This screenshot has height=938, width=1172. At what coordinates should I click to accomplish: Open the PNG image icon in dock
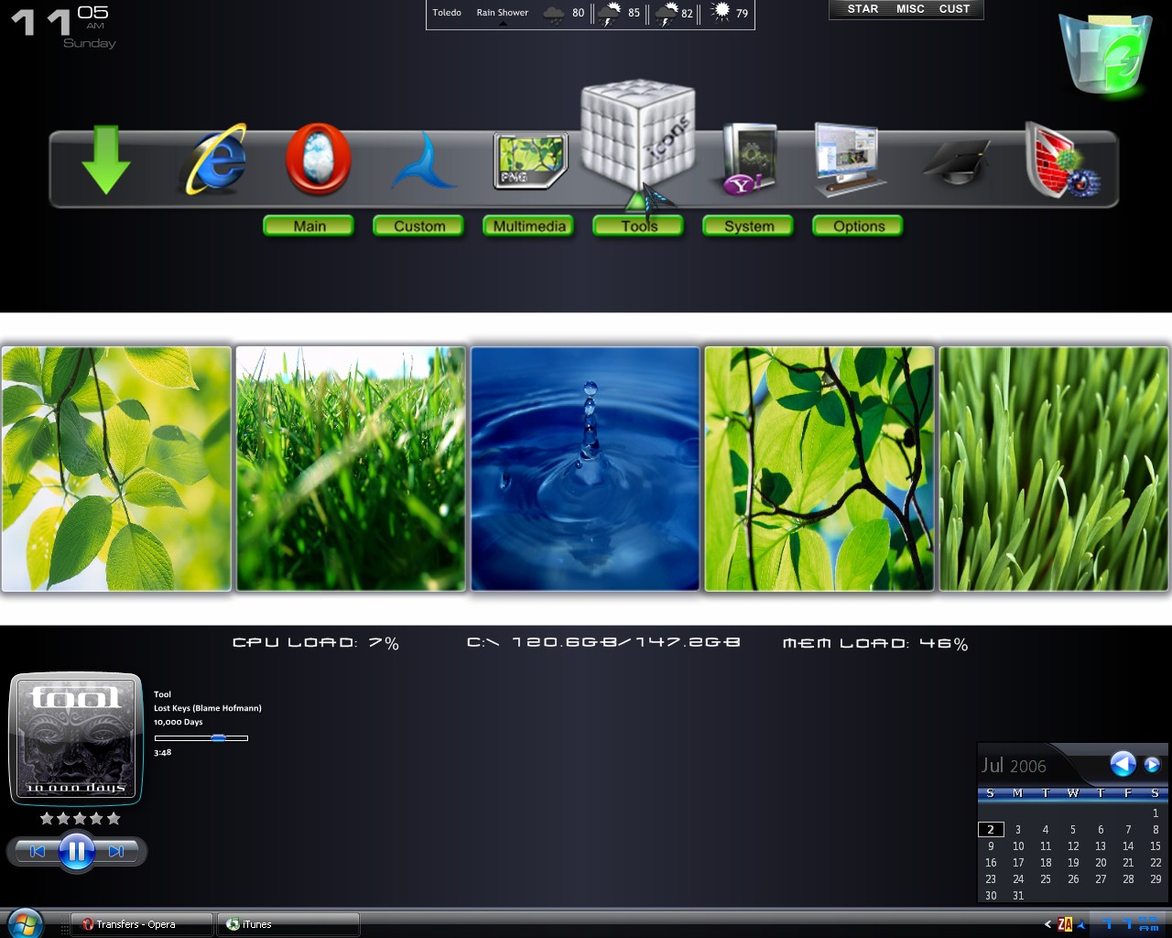(x=530, y=160)
